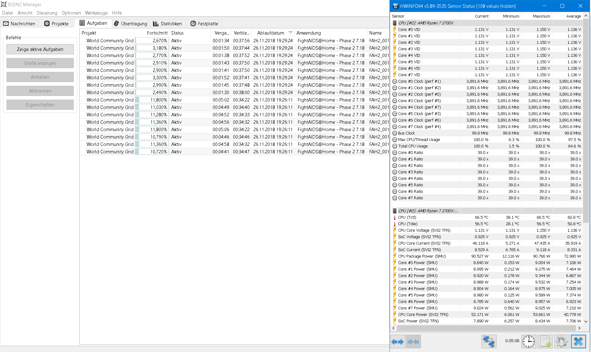Viewport: 591px width, 352px height.
Task: Click the icon beside Core #0 Ratio
Action: [x=394, y=153]
